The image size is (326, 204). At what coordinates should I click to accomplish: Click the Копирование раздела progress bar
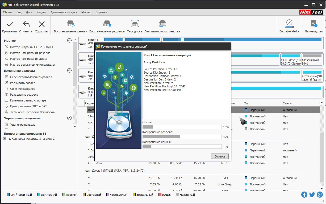tap(182, 137)
